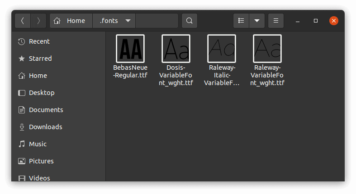Expand view options dropdown arrow
Image resolution: width=356 pixels, height=194 pixels.
(x=257, y=21)
